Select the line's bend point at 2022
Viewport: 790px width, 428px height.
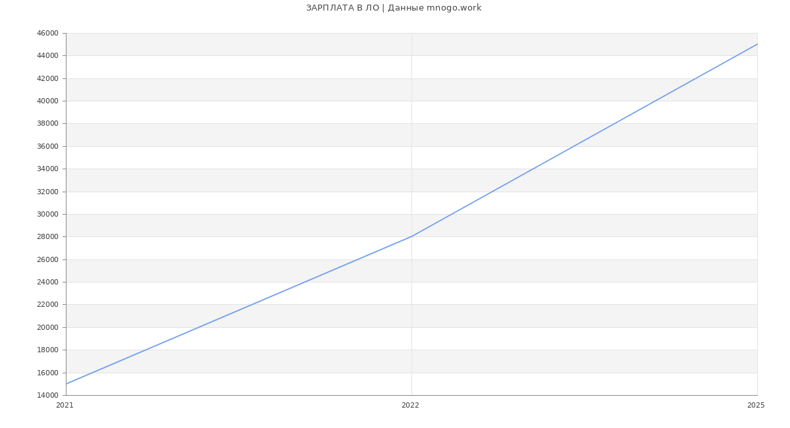pyautogui.click(x=411, y=236)
